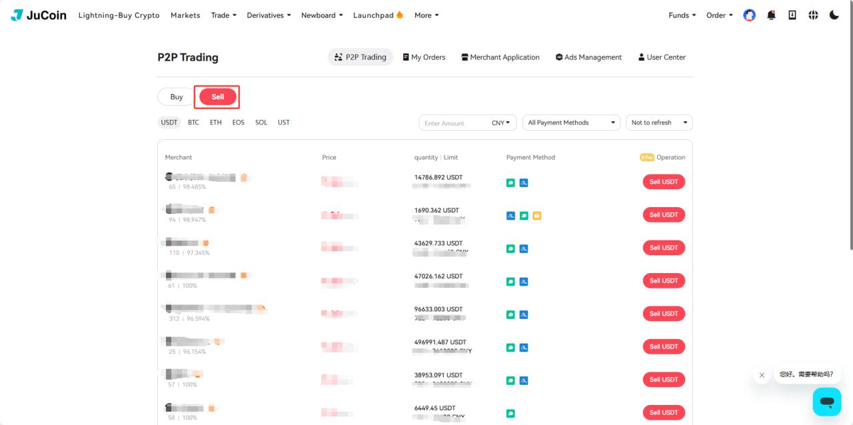
Task: Toggle dark mode with the moon icon
Action: (834, 15)
